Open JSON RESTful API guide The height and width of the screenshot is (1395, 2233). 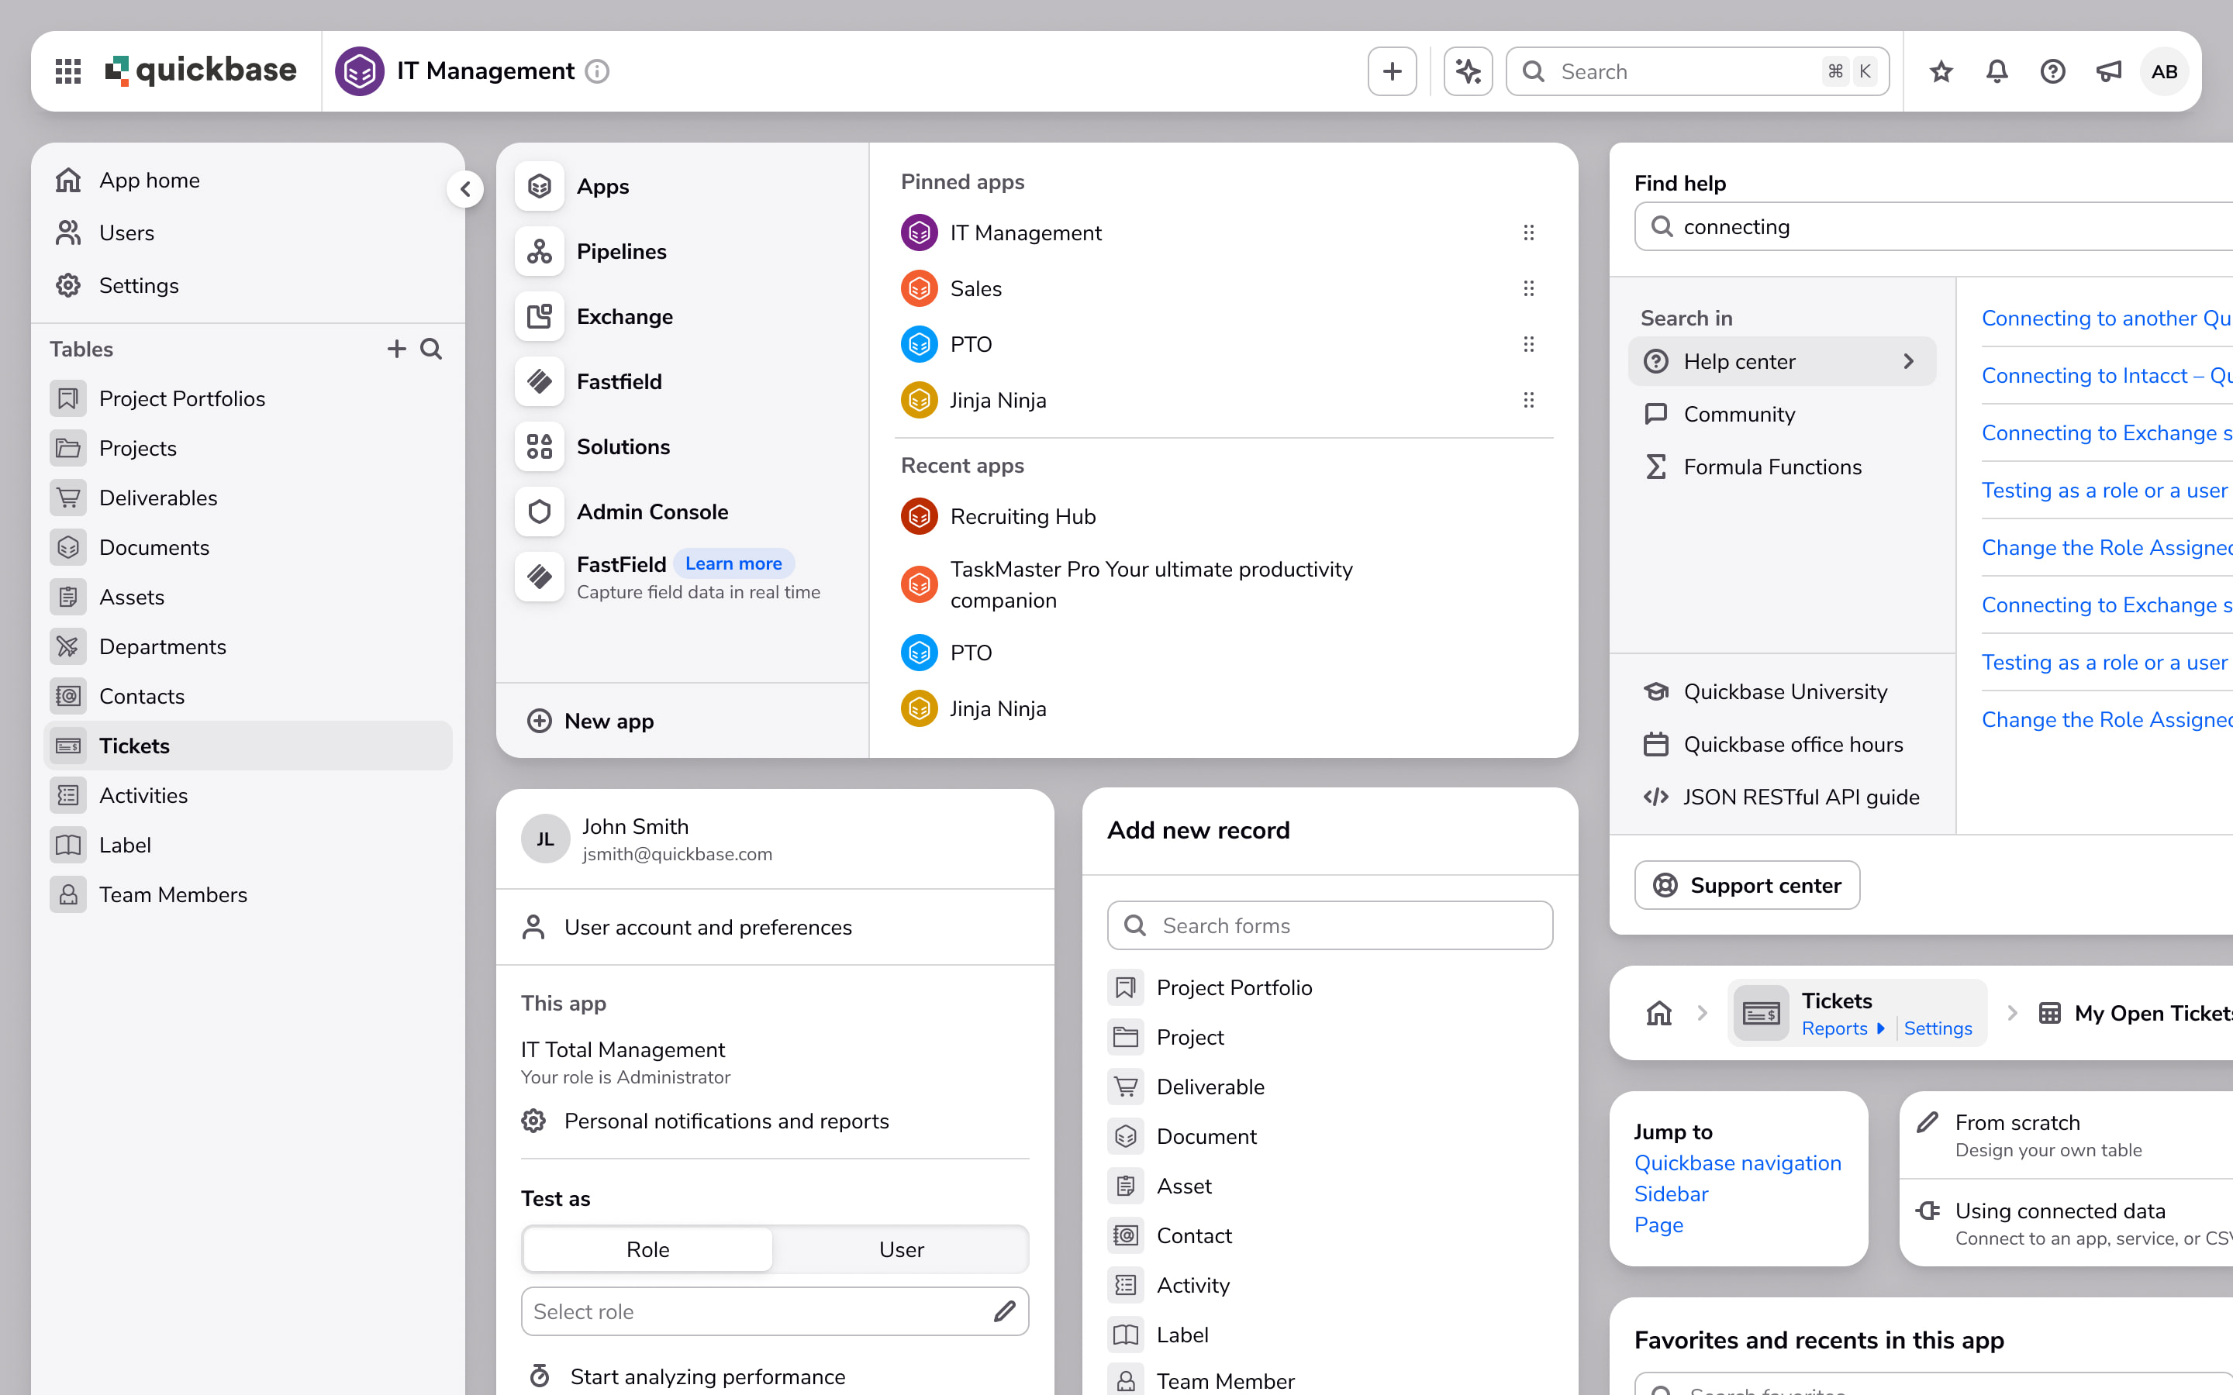[x=1782, y=797]
